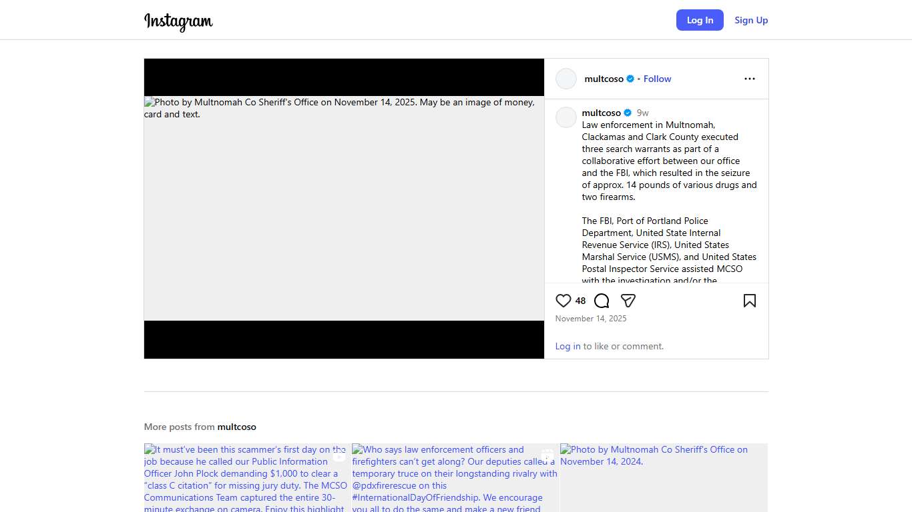Image resolution: width=912 pixels, height=512 pixels.
Task: Click 'Log in' to like or comment
Action: 567,346
